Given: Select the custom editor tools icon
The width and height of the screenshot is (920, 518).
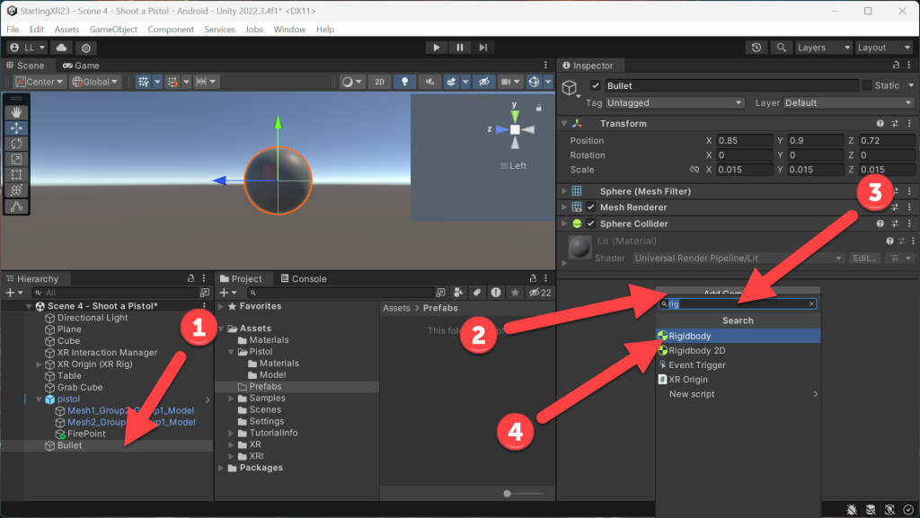Looking at the screenshot, I should pyautogui.click(x=16, y=206).
